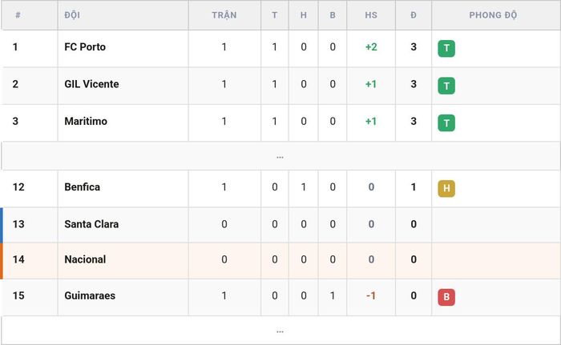Expand hidden rows below Guimaraes

point(280,331)
